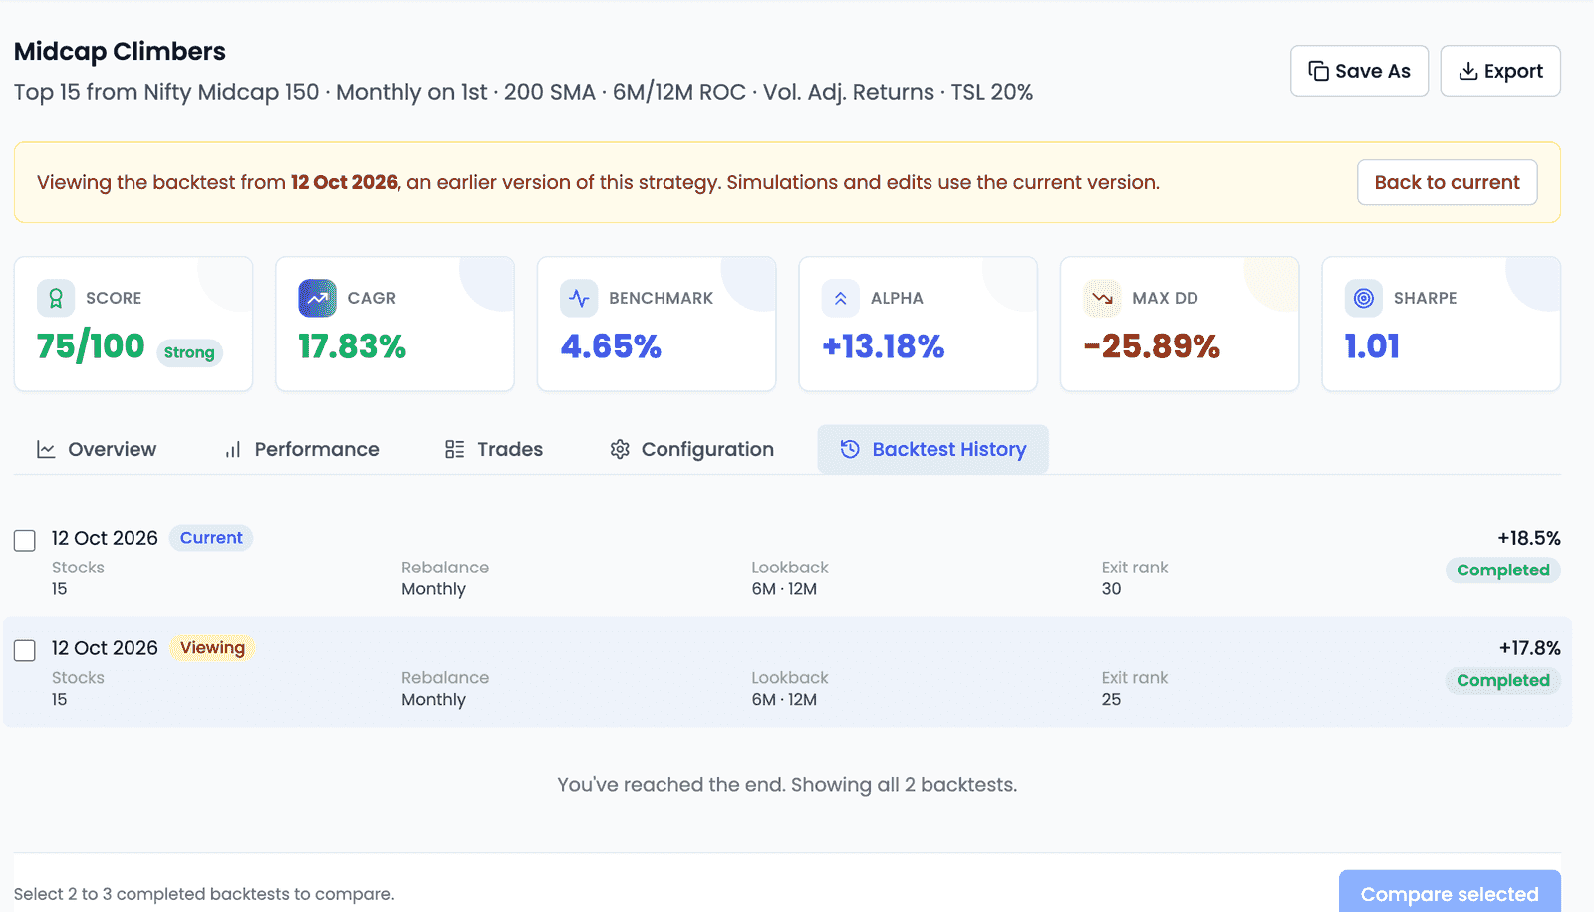Click the Score ribbon badge icon

(56, 298)
